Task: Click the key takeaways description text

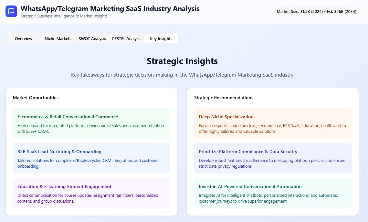Action: pos(182,75)
